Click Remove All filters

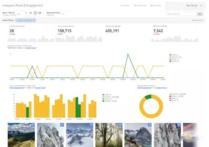click(197, 20)
